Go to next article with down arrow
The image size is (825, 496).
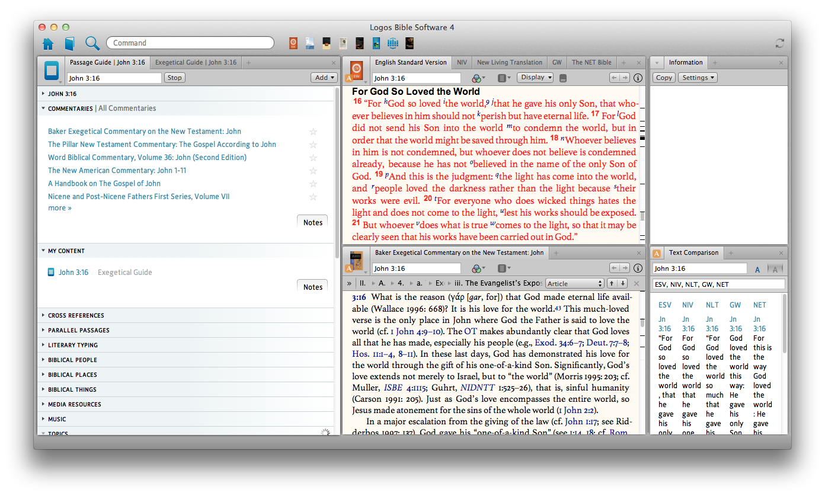click(622, 283)
